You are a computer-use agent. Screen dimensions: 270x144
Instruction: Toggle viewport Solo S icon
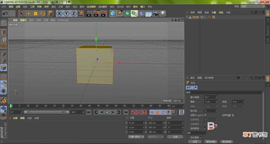pyautogui.click(x=4, y=91)
